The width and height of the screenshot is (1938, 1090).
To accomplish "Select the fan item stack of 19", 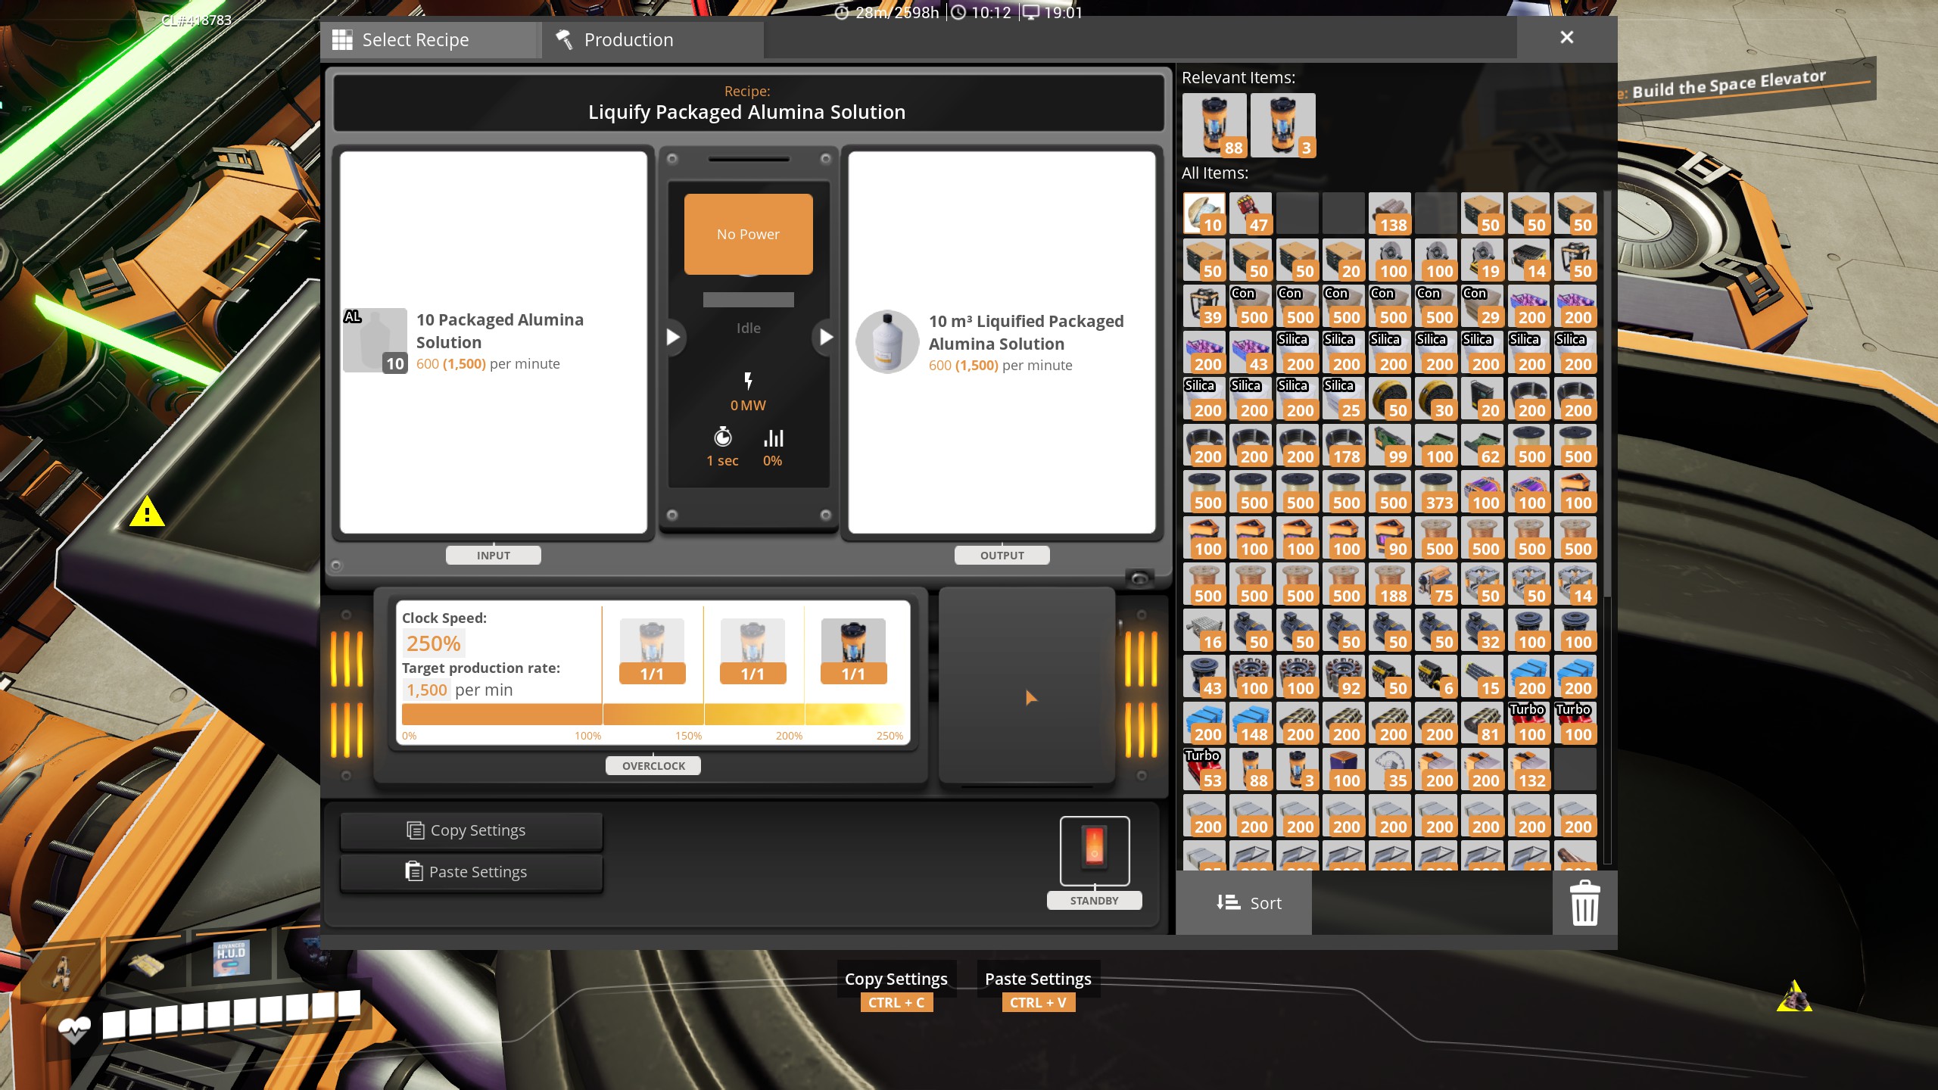I will click(1482, 260).
